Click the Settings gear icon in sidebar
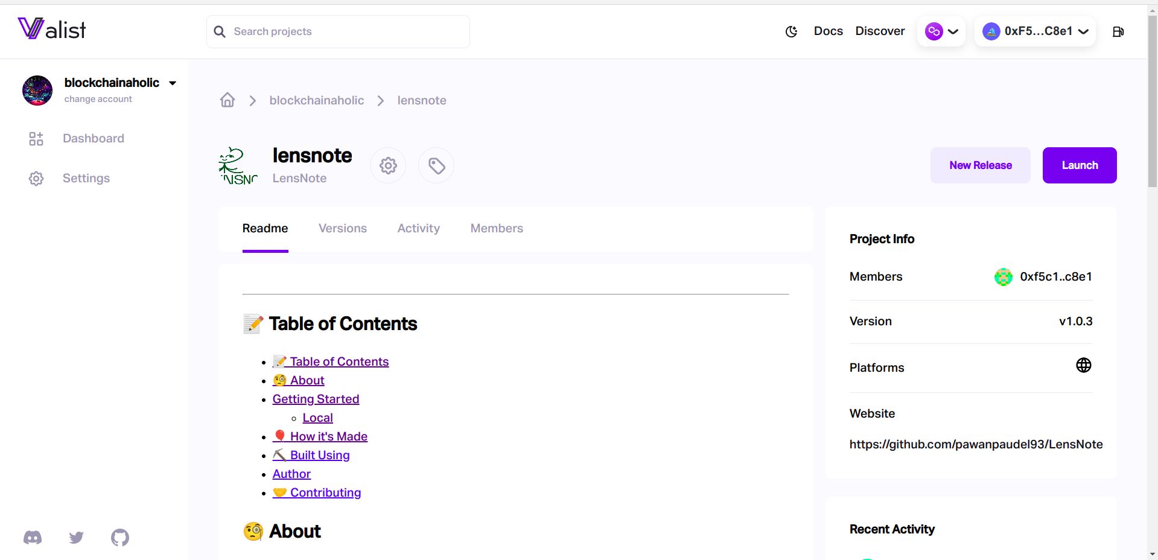Image resolution: width=1158 pixels, height=560 pixels. (36, 179)
